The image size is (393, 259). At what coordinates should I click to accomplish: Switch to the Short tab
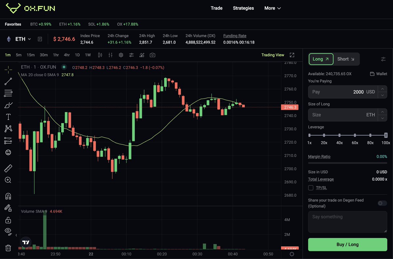coord(346,59)
